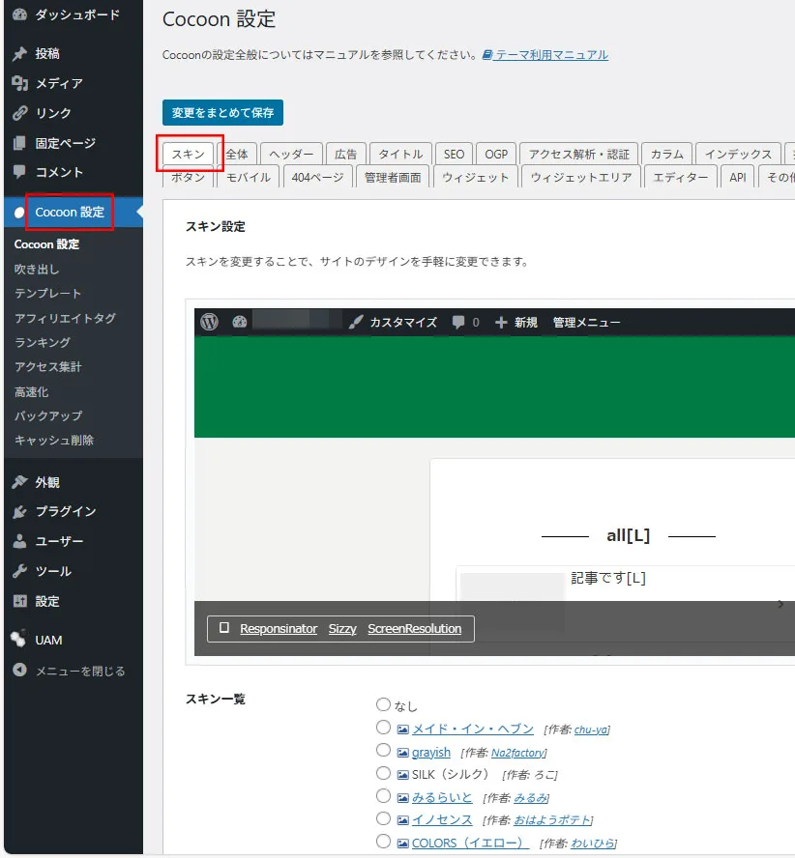Image resolution: width=795 pixels, height=858 pixels.
Task: Click the user icon beside ユーザー
Action: [x=20, y=542]
